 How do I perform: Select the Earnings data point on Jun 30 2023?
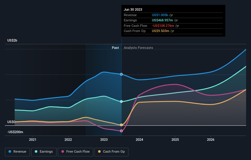121,101
